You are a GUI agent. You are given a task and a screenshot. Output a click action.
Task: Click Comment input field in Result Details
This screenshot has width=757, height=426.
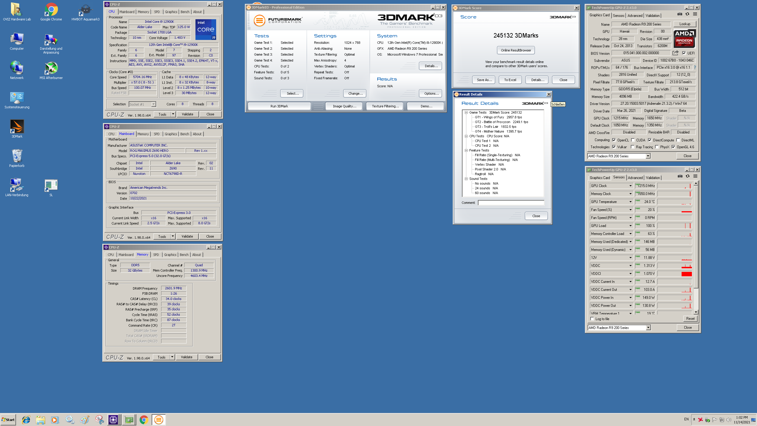pos(511,203)
